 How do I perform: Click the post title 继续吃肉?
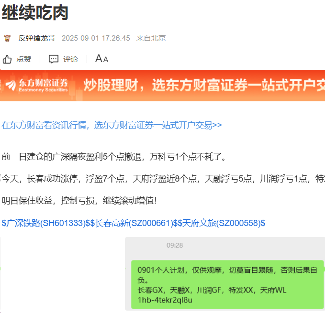pos(35,12)
